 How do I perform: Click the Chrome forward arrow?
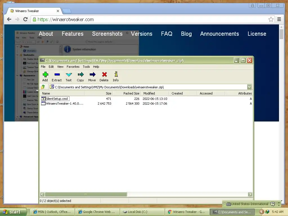(17, 19)
